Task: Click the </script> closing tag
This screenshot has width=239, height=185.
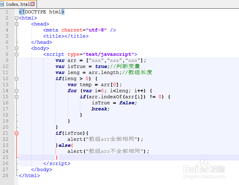Action: (57, 164)
